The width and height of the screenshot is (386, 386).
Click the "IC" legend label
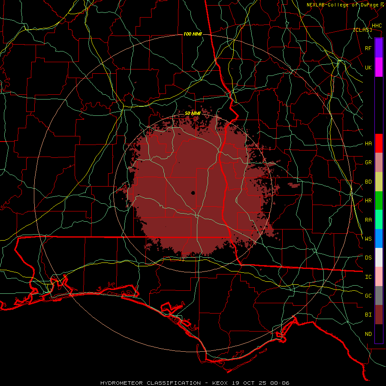368,277
